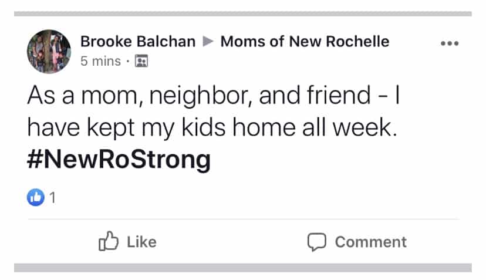Click the arrow between author and group name
The width and height of the screenshot is (486, 280).
coord(208,42)
